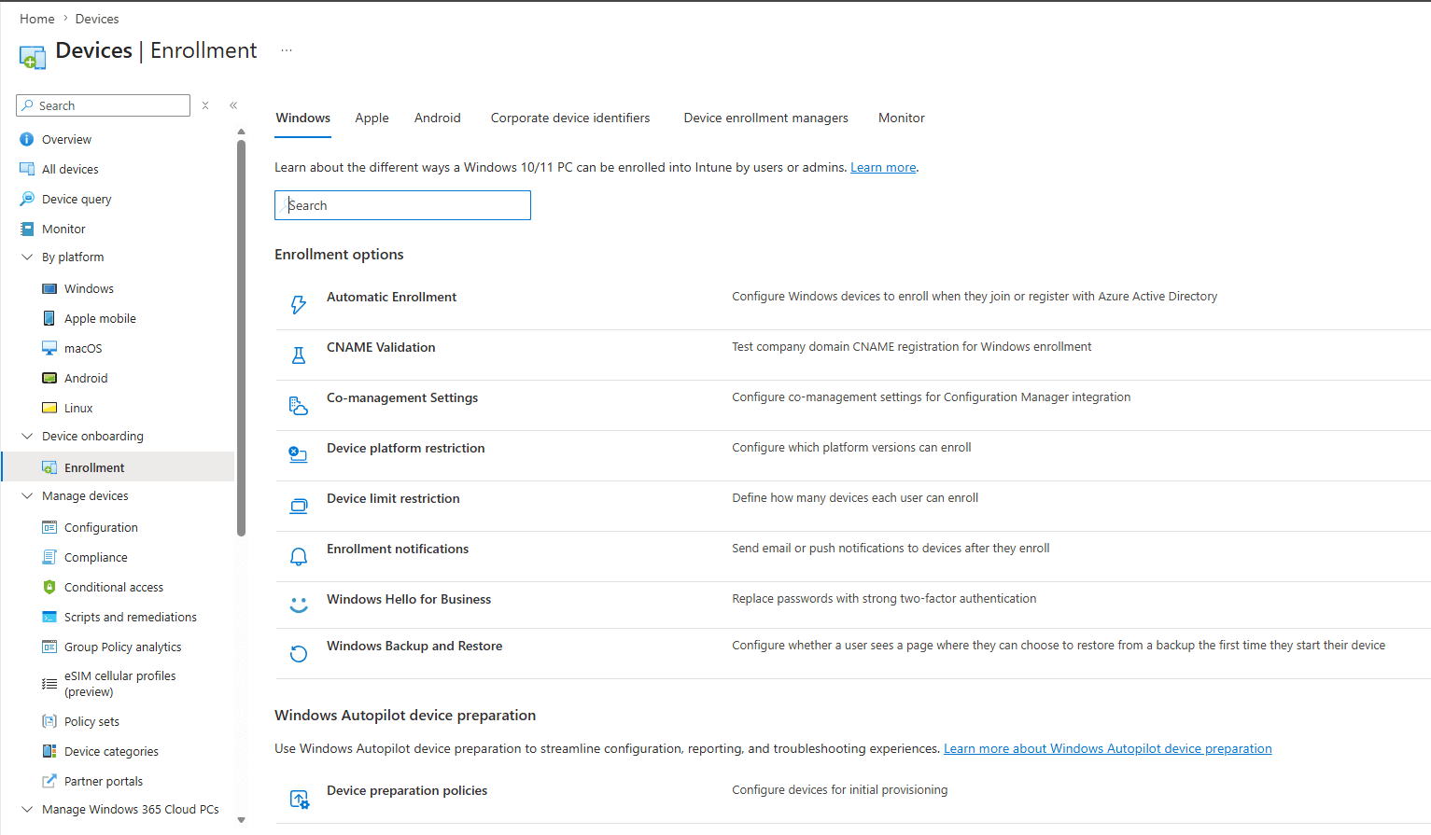
Task: Go to Devices breadcrumb
Action: point(97,19)
